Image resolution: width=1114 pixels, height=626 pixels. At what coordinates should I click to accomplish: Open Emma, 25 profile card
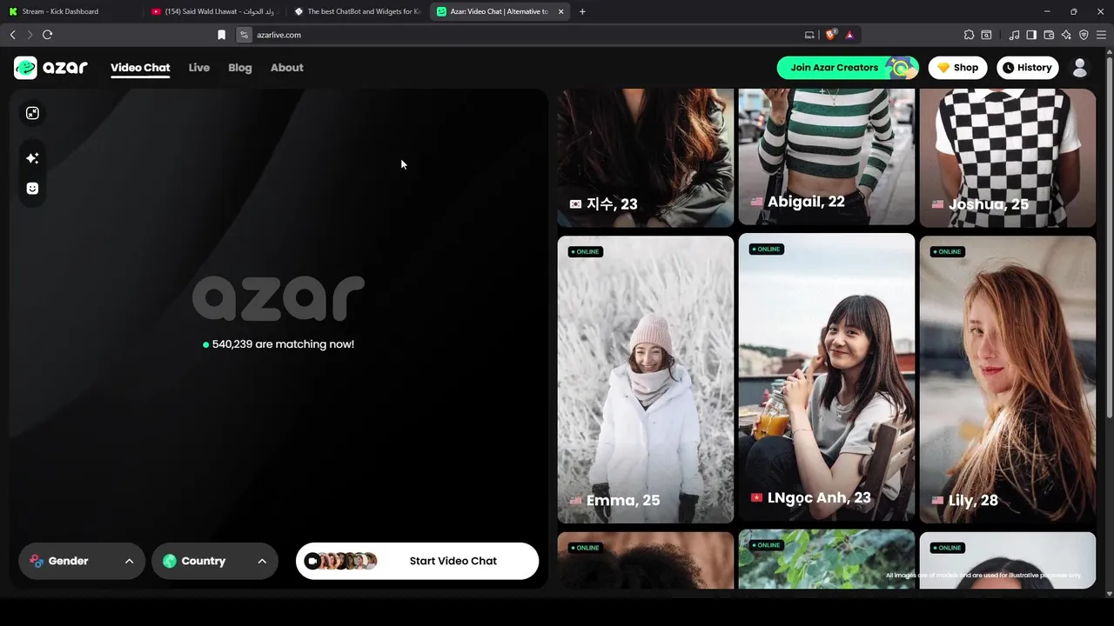(646, 379)
